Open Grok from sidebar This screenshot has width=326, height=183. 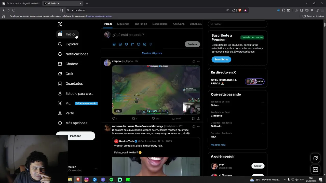pyautogui.click(x=65, y=74)
